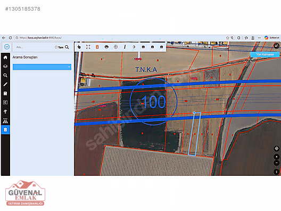Screen dimensions: 281x211
Task: Click the full extent frame tool
Action: coord(88,47)
